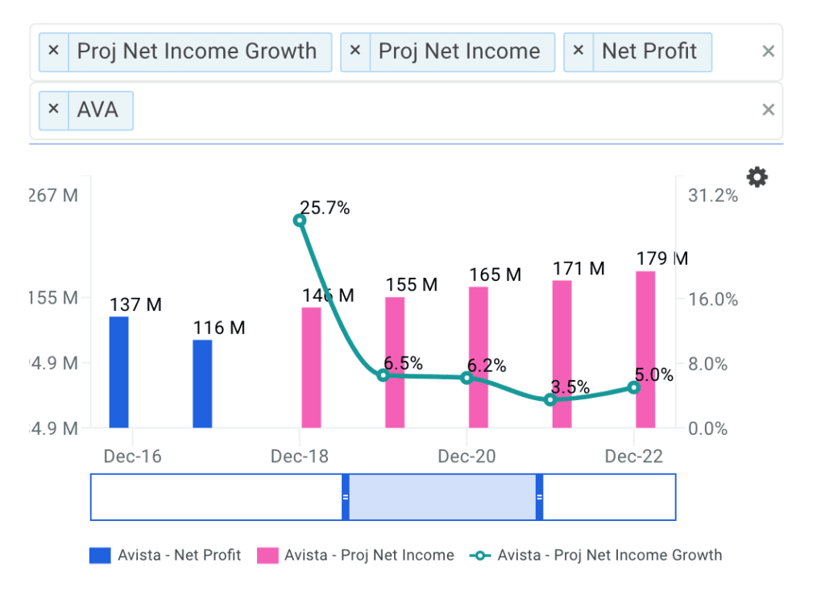Select the 179 M pink projected bar

pos(645,349)
